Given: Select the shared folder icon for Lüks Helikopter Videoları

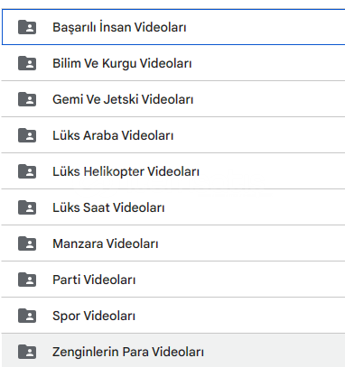Looking at the screenshot, I should tap(27, 171).
